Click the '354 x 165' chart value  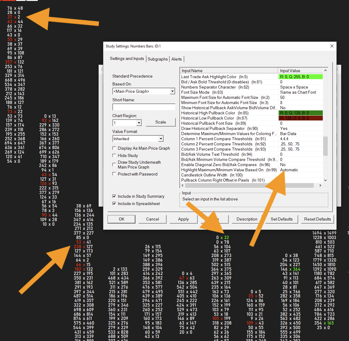point(324,323)
